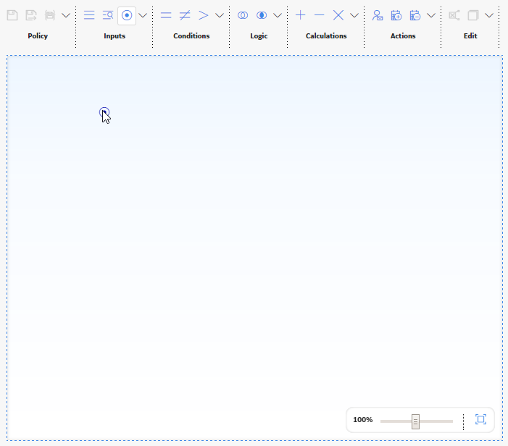Expand the Policy group dropdown arrow
The width and height of the screenshot is (508, 446).
tap(66, 15)
